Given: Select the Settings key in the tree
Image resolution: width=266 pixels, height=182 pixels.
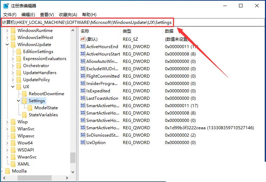Looking at the screenshot, I should pos(36,101).
